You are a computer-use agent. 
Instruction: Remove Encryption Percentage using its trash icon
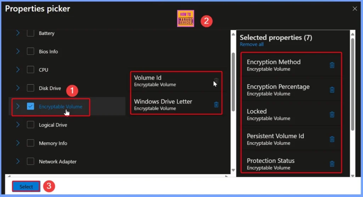pos(332,89)
